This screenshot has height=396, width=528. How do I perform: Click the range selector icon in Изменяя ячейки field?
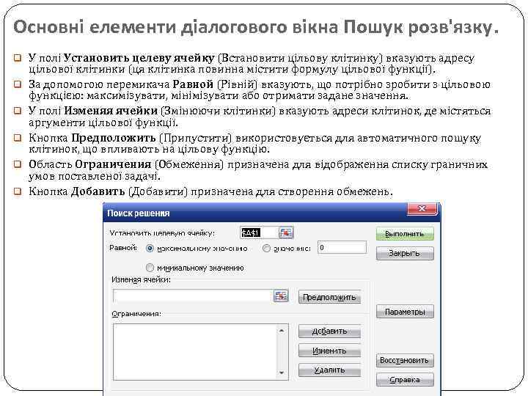281,296
